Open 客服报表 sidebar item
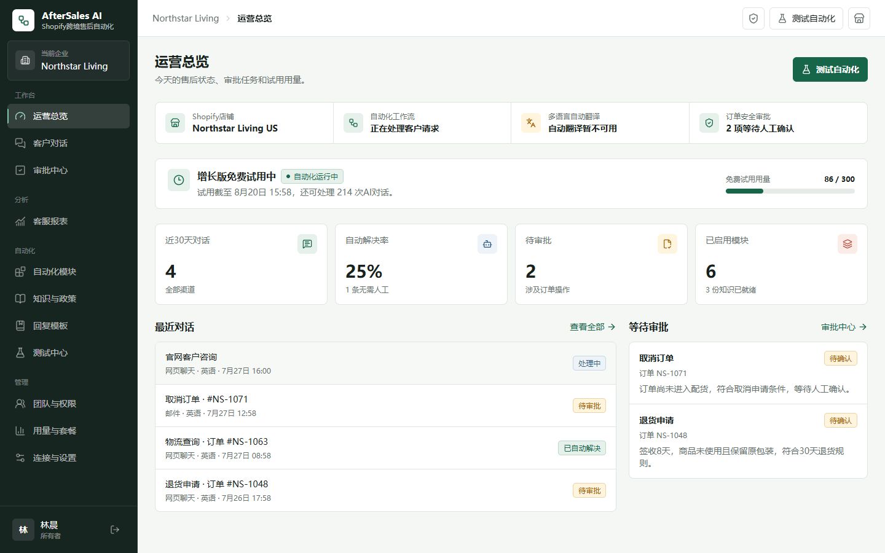This screenshot has height=553, width=885. point(68,221)
